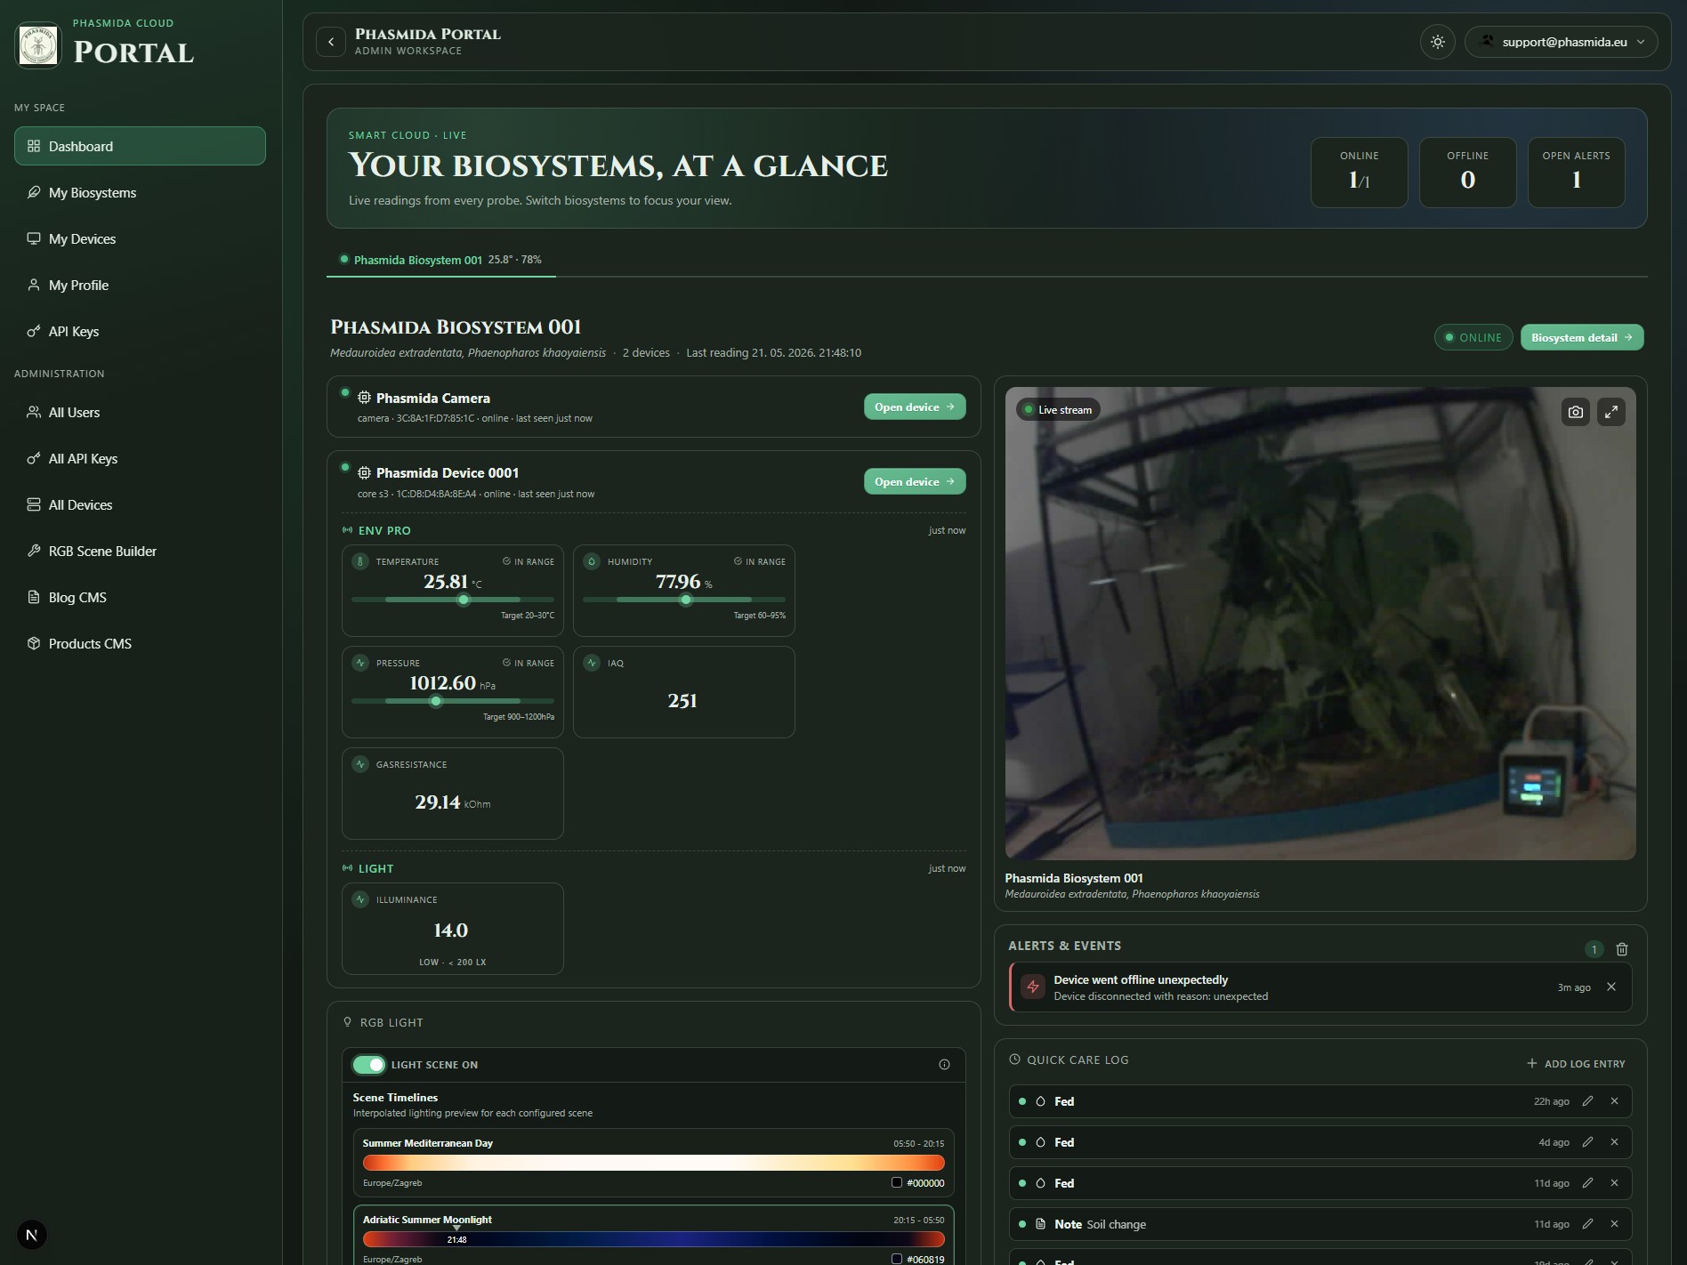Go to Dashboard in the sidebar

tap(140, 146)
